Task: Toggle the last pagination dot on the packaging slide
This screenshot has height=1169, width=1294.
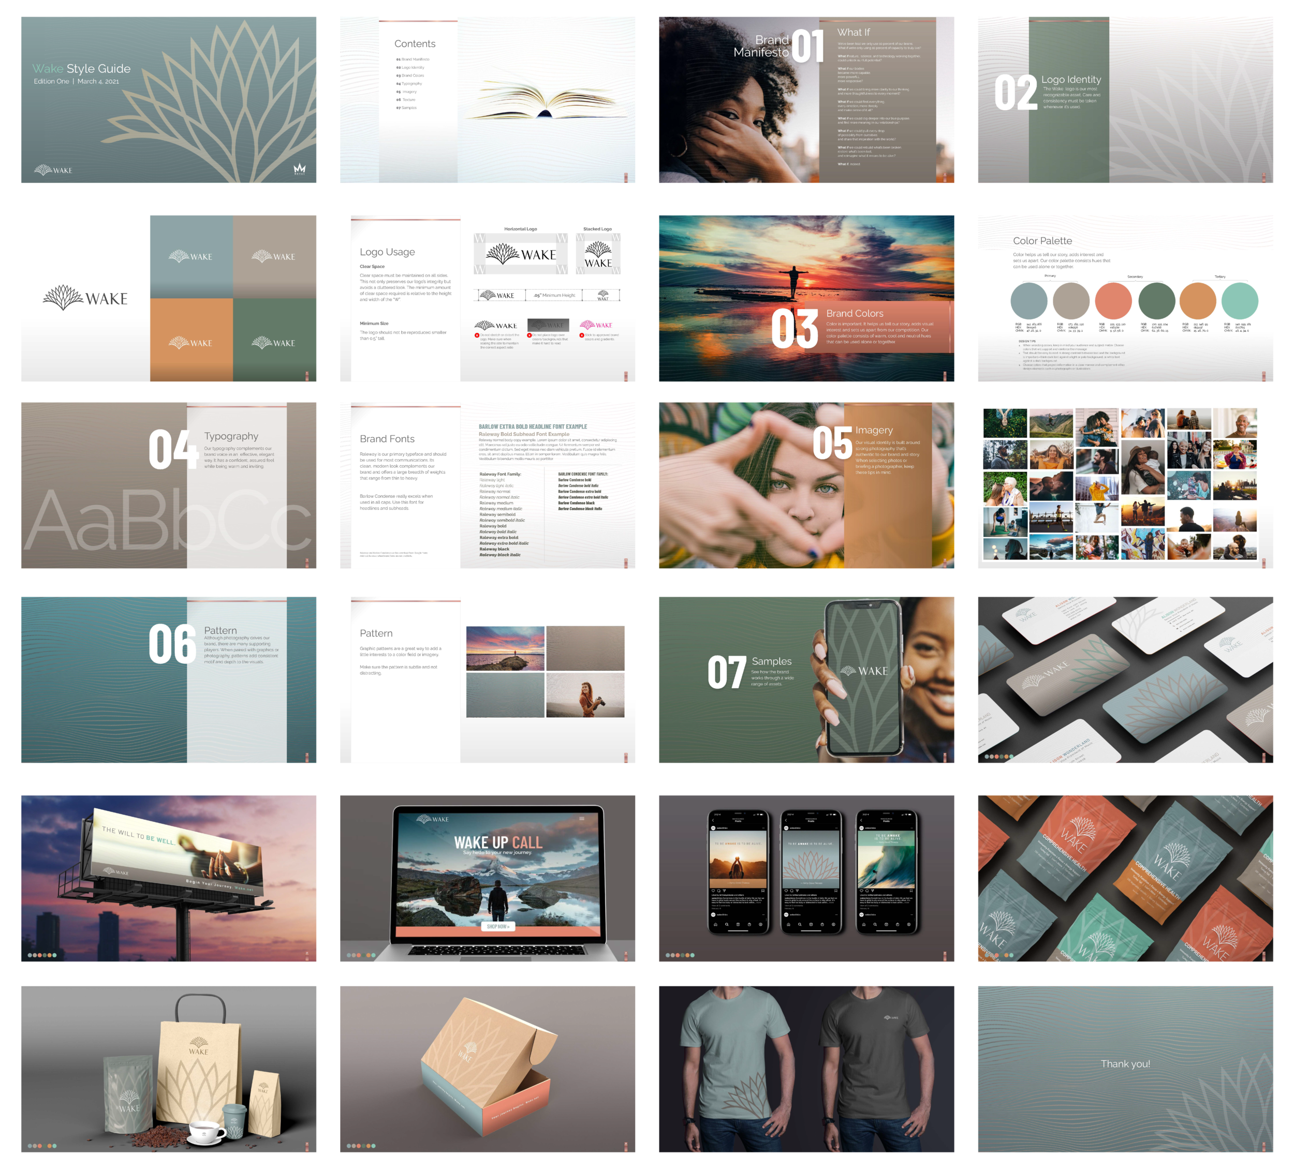Action: [54, 1147]
